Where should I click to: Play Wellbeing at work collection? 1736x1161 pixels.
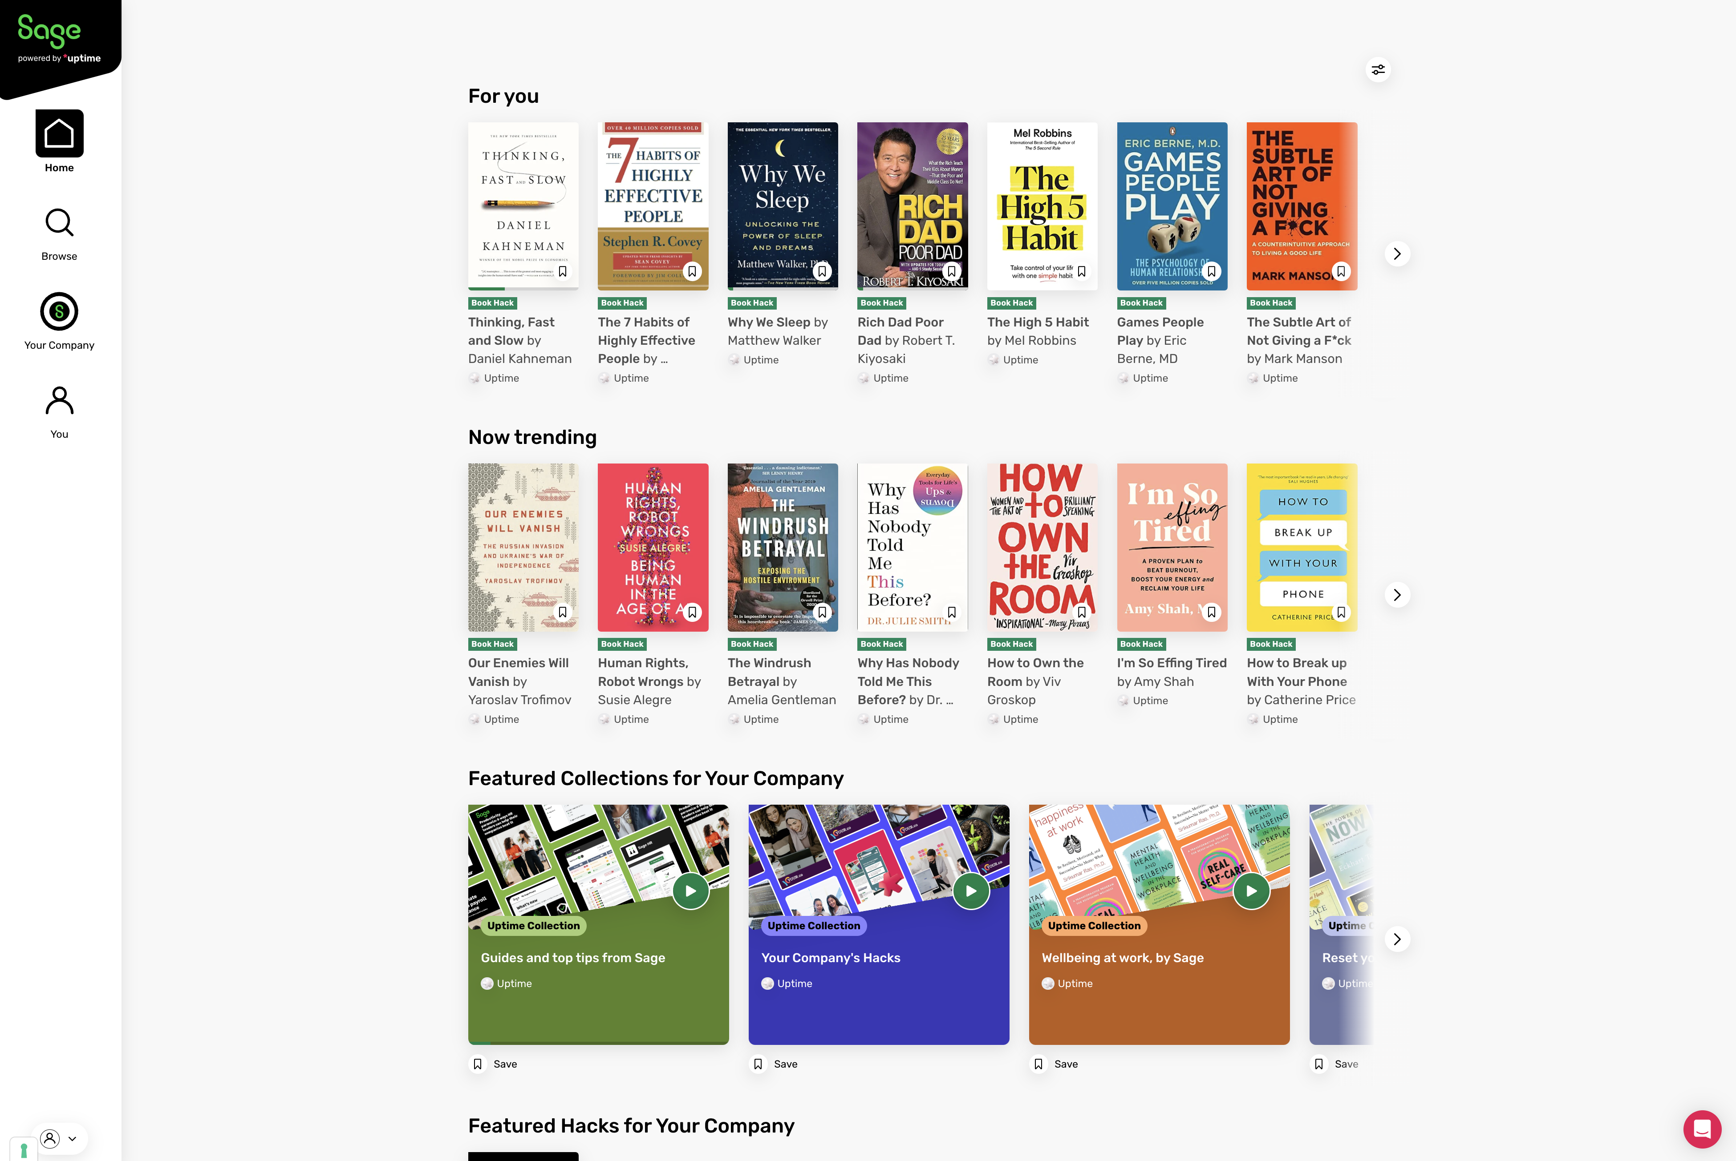(1251, 891)
